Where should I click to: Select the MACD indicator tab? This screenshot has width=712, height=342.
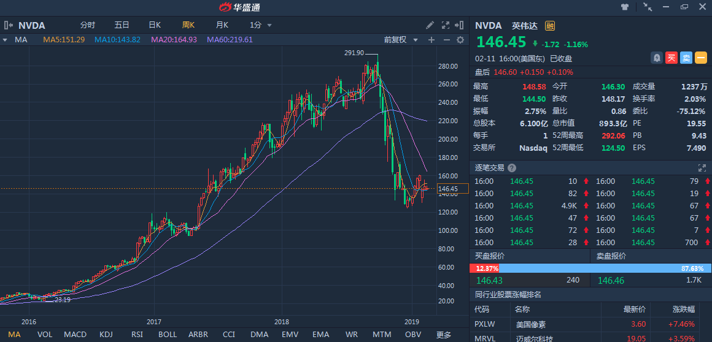point(75,335)
